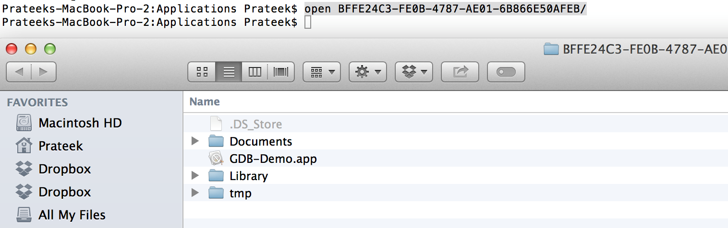This screenshot has width=728, height=228.
Task: Expand the Library folder disclosure triangle
Action: click(x=194, y=176)
